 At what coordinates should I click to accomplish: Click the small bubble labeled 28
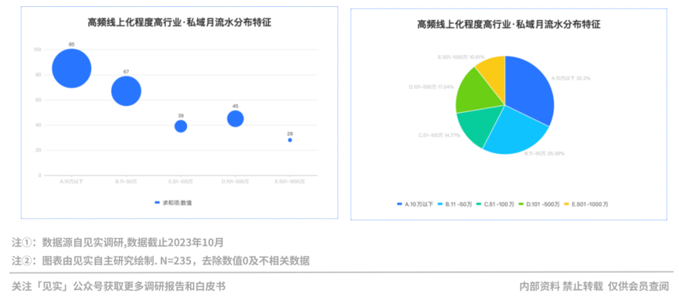(290, 140)
